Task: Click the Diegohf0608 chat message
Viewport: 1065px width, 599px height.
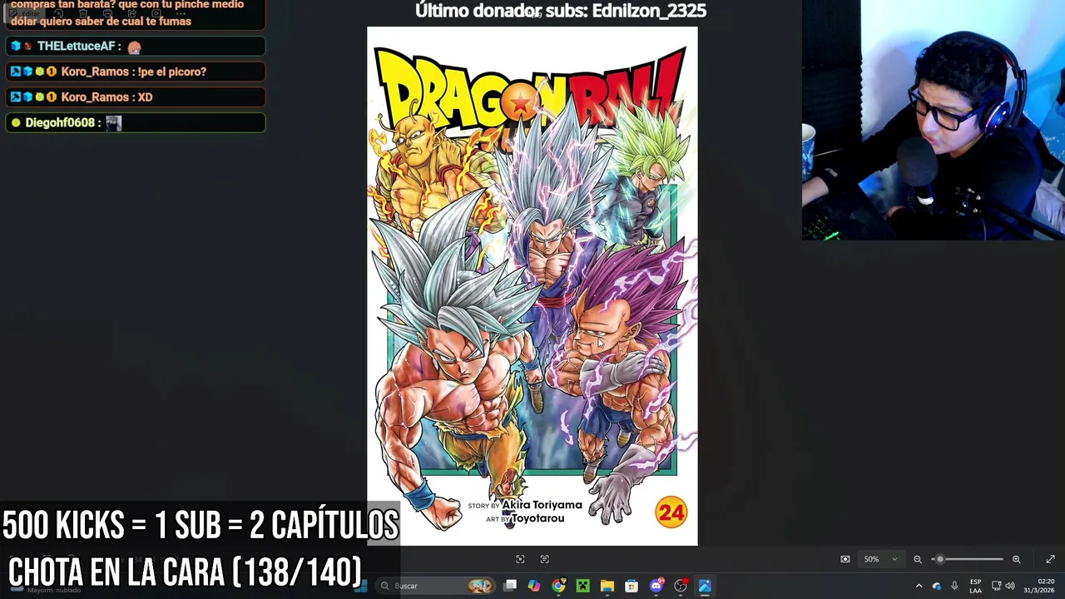Action: coord(135,122)
